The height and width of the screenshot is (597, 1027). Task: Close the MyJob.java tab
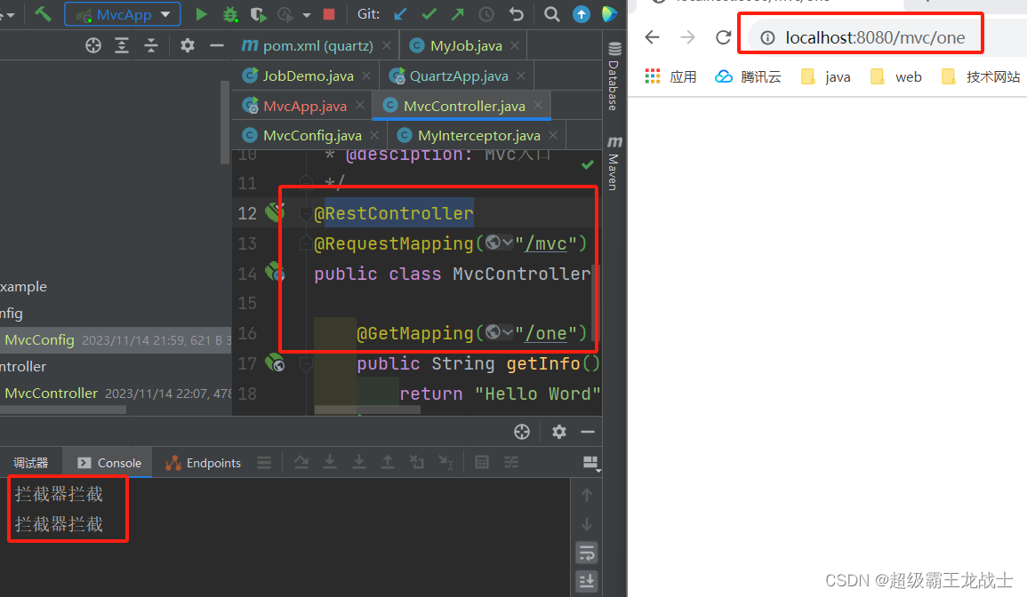pyautogui.click(x=515, y=45)
